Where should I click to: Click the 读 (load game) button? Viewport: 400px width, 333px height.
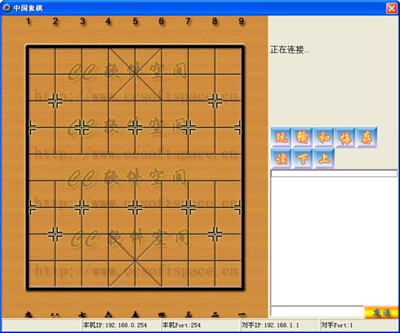tap(281, 158)
